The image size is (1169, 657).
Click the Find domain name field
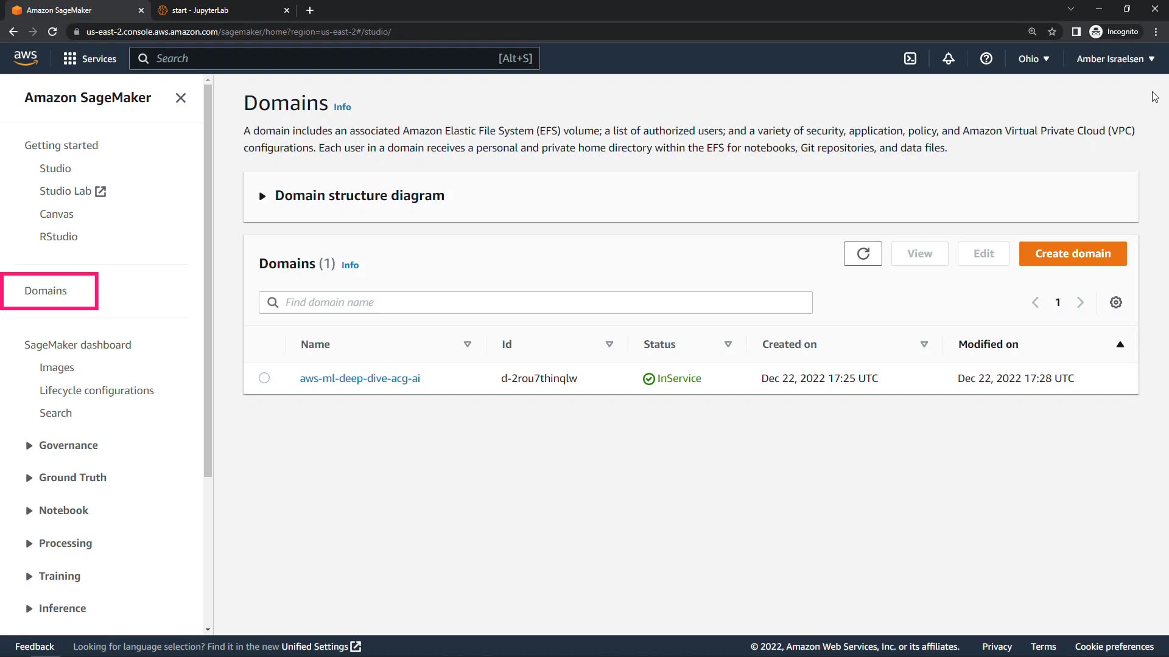click(536, 302)
